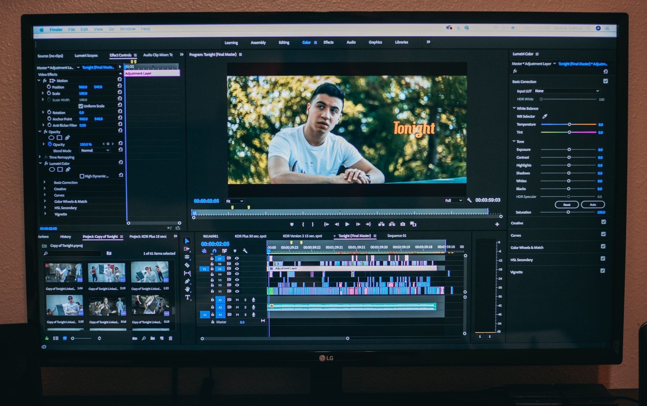Open Fit zoom level dropdown
Viewport: 647px width, 406px height.
click(x=235, y=201)
